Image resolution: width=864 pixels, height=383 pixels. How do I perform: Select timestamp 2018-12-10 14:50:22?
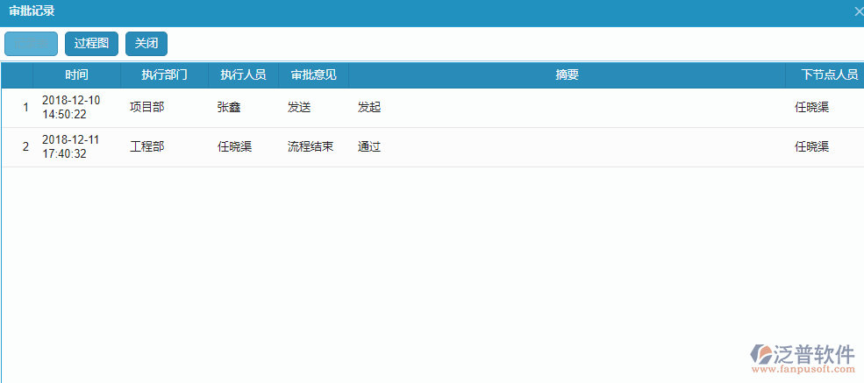70,107
